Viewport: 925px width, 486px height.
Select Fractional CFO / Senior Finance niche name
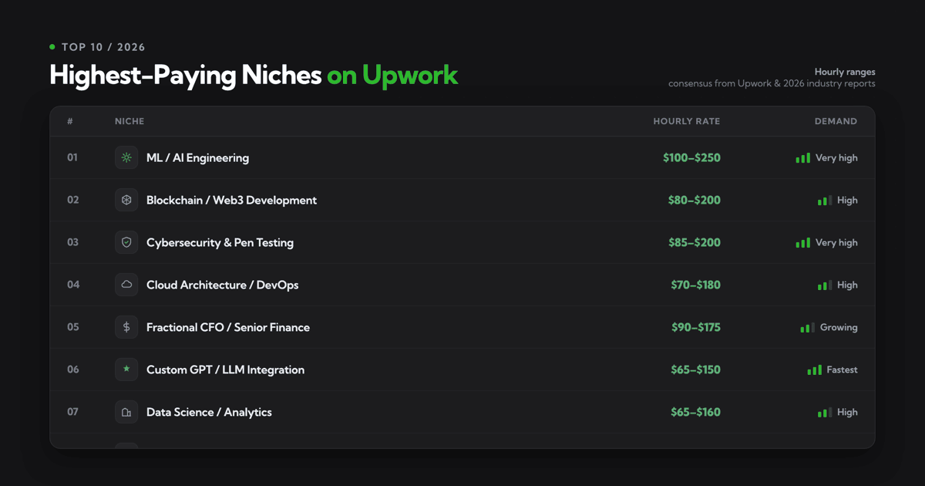click(228, 327)
